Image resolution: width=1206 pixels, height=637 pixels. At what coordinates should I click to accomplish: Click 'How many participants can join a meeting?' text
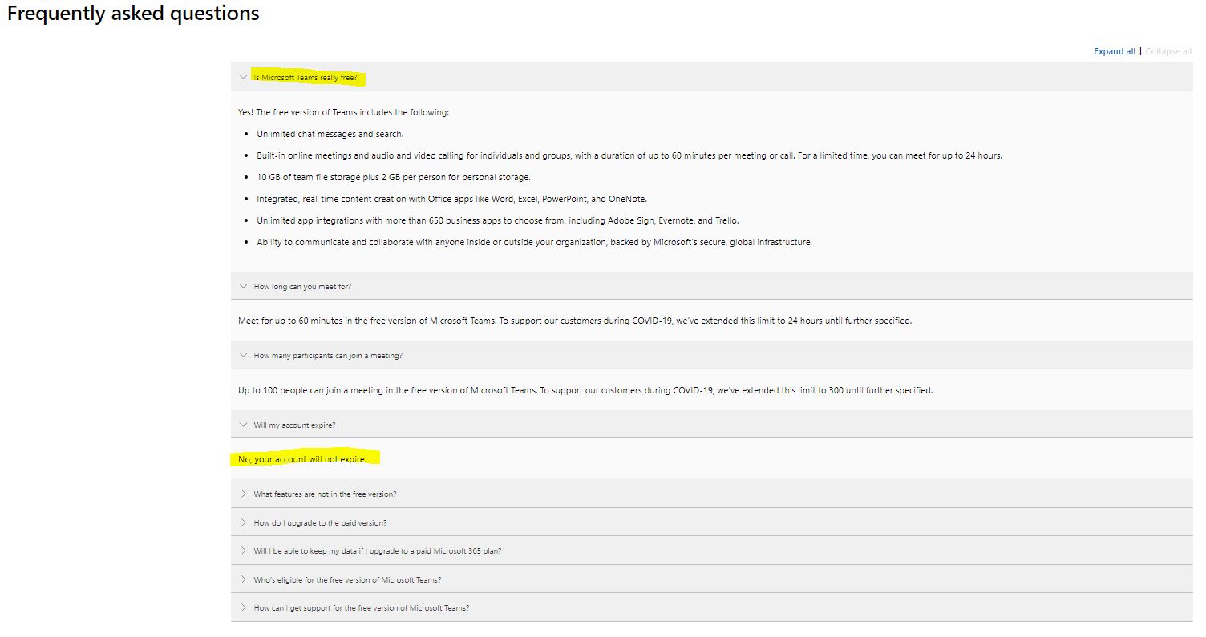pos(328,356)
